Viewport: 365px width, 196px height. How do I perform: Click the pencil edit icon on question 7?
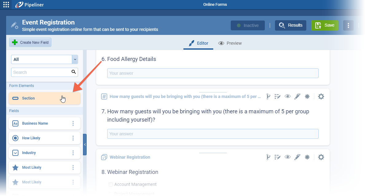click(x=297, y=96)
